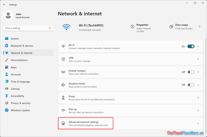Expand the Wi-Fi row chevron
The image size is (207, 137).
pos(198,46)
